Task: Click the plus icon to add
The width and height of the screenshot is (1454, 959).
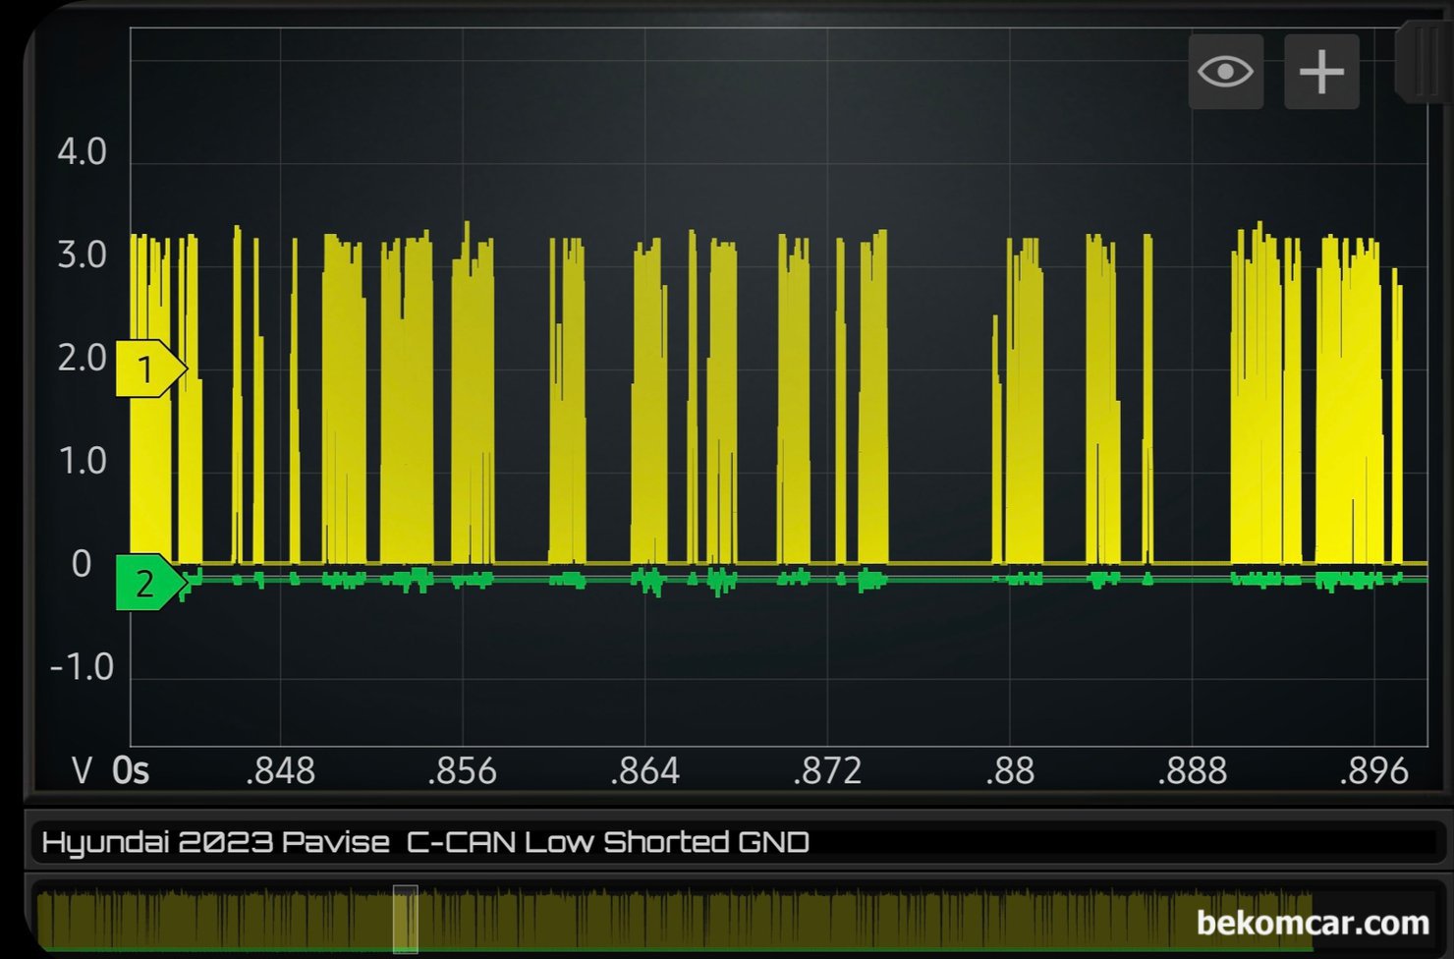Action: click(x=1321, y=72)
